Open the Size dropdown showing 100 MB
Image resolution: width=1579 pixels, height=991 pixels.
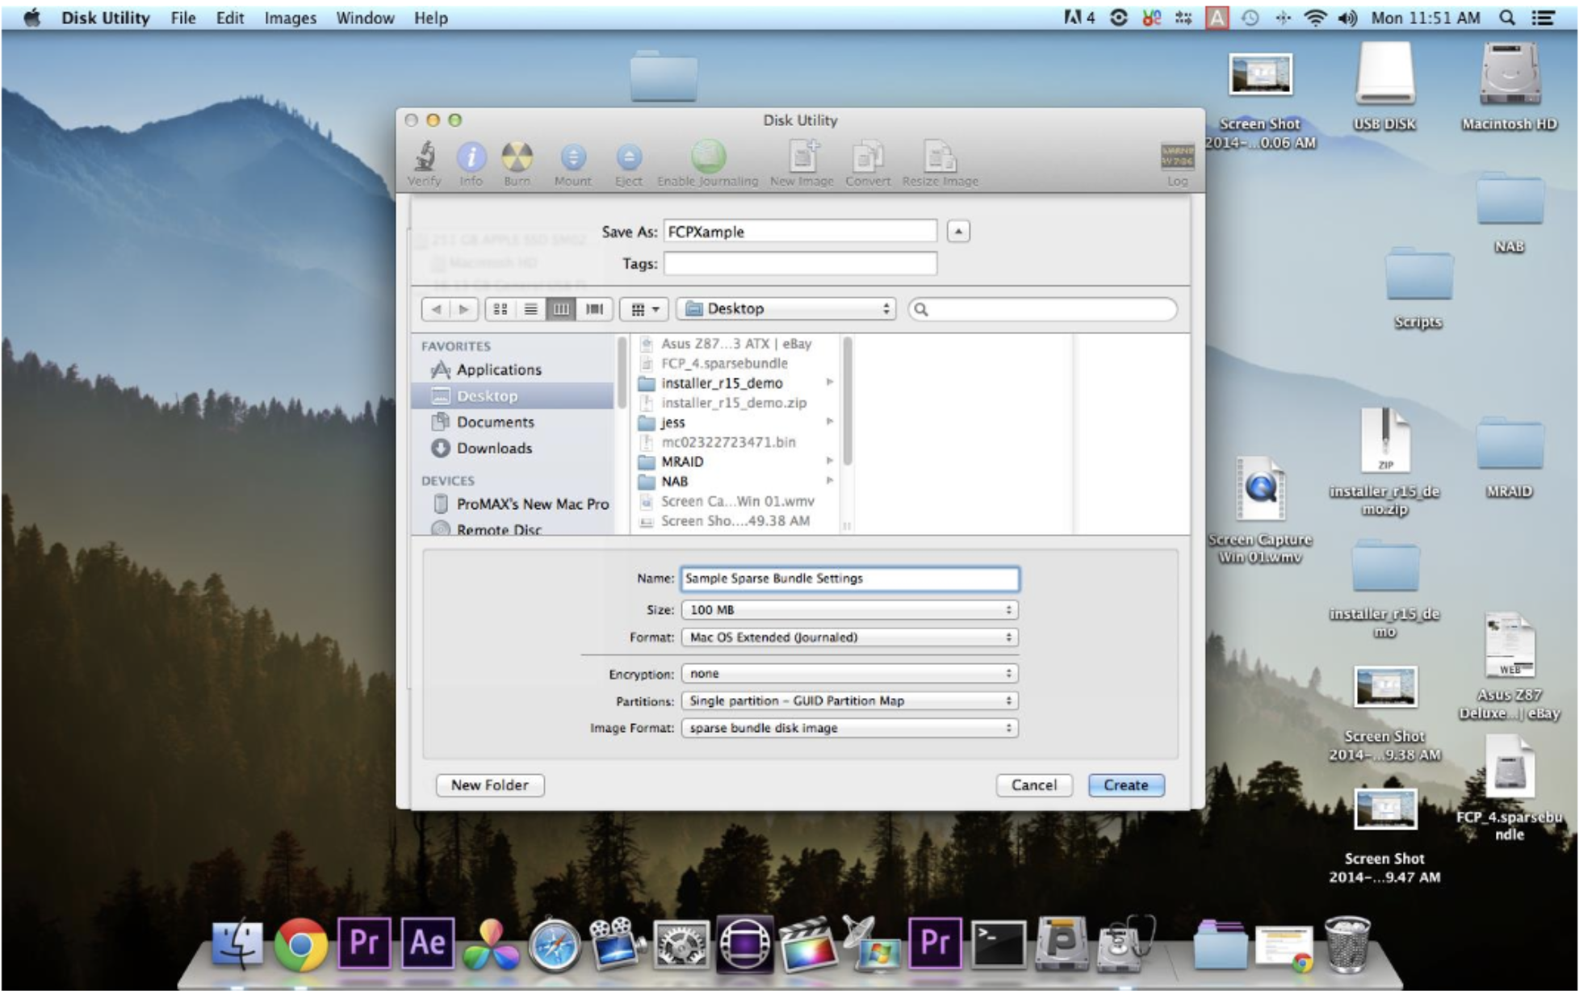(849, 610)
